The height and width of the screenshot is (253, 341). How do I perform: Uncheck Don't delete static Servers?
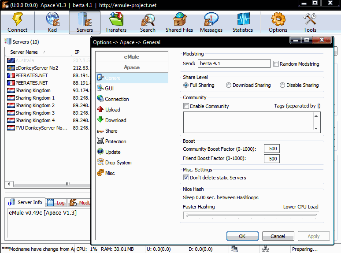(x=186, y=178)
